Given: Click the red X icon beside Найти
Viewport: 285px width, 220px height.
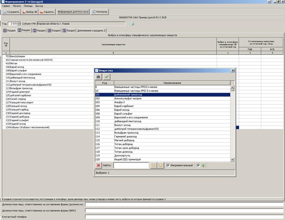Looking at the screenshot, I should point(99,165).
